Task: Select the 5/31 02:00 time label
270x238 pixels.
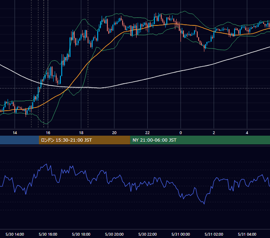Action: pos(214,234)
